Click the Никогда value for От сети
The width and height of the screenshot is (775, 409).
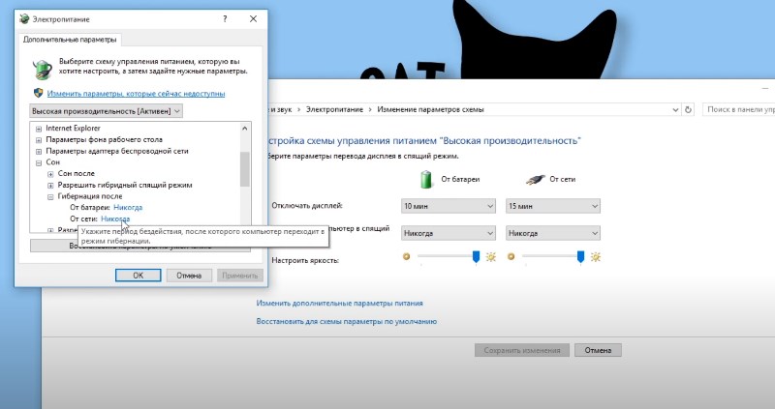pos(115,219)
